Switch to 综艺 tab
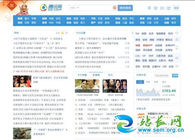The height and width of the screenshot is (140, 195). pyautogui.click(x=110, y=75)
